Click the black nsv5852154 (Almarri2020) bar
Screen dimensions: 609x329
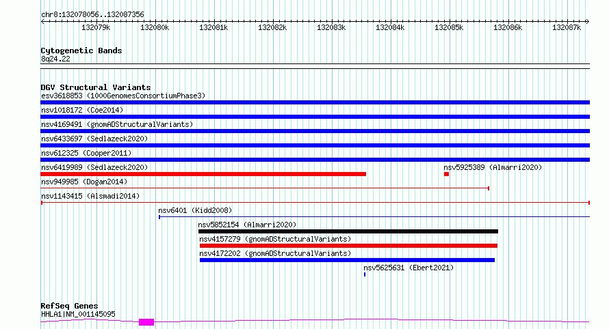click(x=348, y=231)
